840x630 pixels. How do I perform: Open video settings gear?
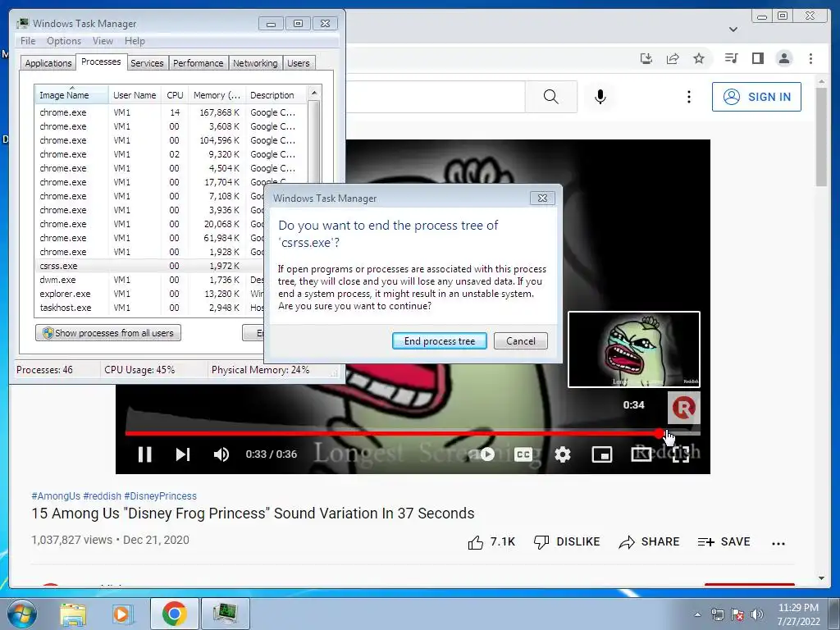563,454
